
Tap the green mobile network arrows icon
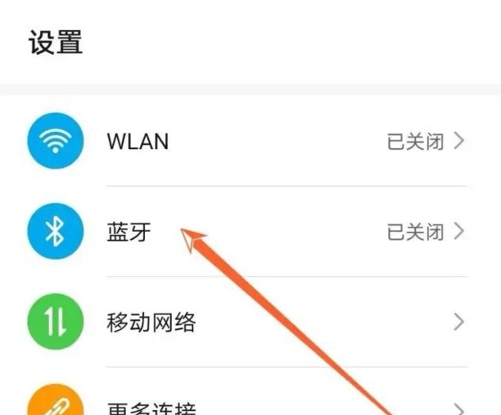pyautogui.click(x=56, y=322)
